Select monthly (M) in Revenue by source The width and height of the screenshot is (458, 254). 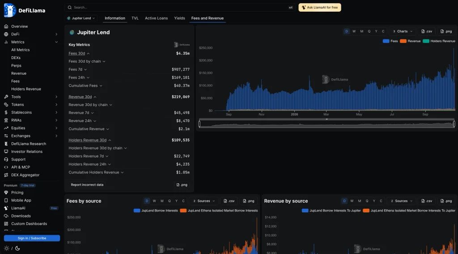click(360, 201)
